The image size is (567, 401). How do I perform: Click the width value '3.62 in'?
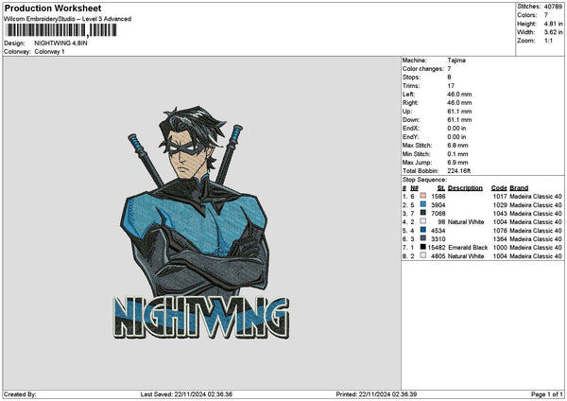tap(553, 32)
